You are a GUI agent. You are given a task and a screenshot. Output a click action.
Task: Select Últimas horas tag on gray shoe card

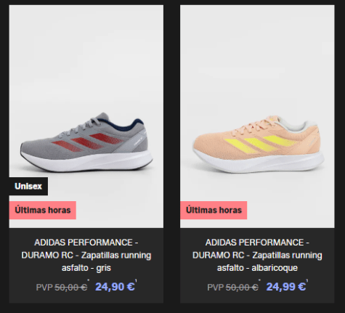click(43, 210)
